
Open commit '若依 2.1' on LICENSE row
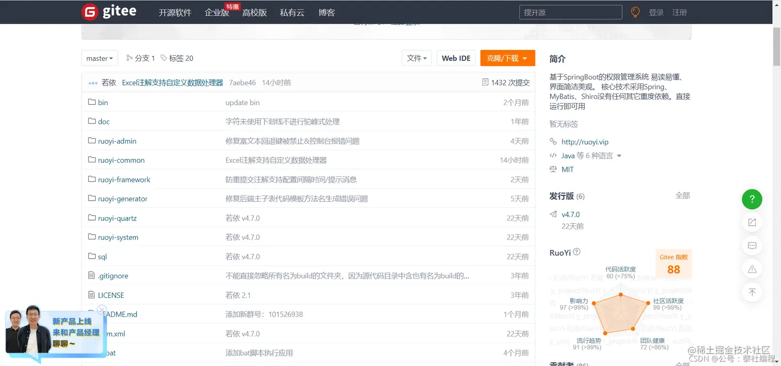238,295
